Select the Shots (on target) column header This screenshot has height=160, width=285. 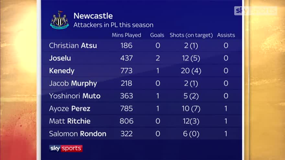pos(191,35)
